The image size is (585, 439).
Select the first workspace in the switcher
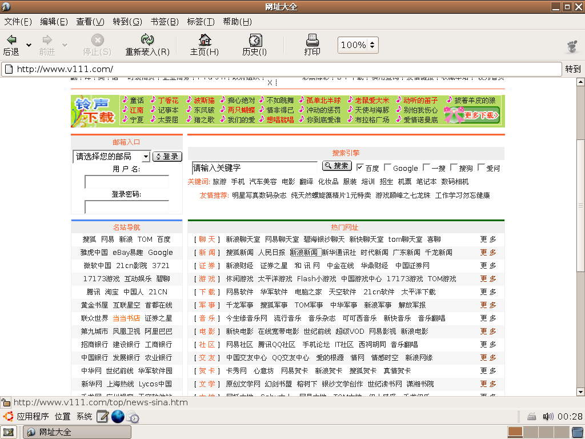pos(515,432)
